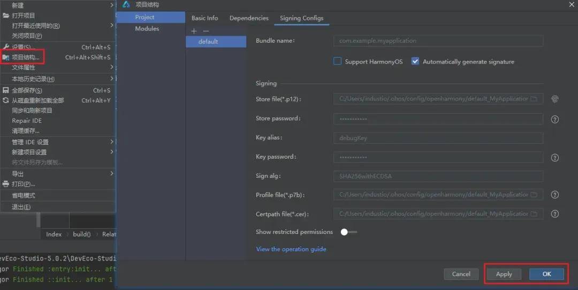Click the project structure icon beside 项目结构
The height and width of the screenshot is (290, 578).
5,57
